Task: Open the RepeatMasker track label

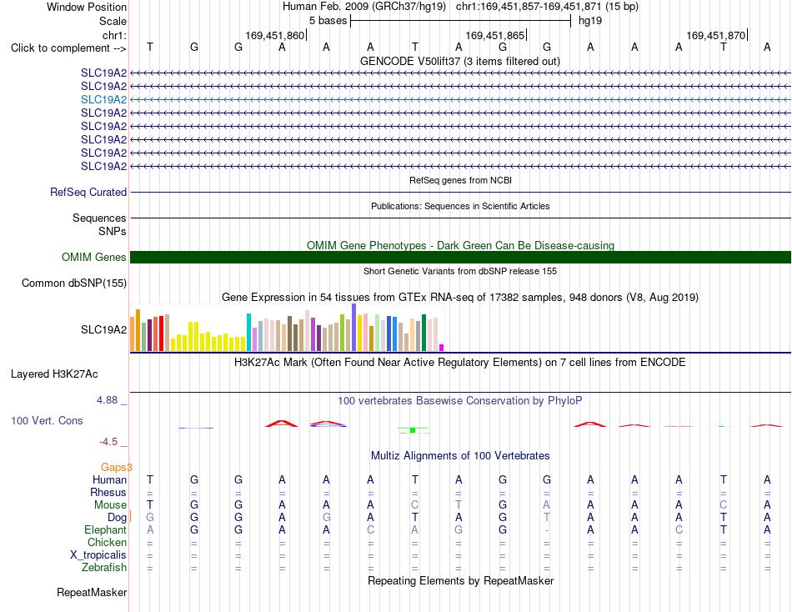Action: (x=92, y=592)
